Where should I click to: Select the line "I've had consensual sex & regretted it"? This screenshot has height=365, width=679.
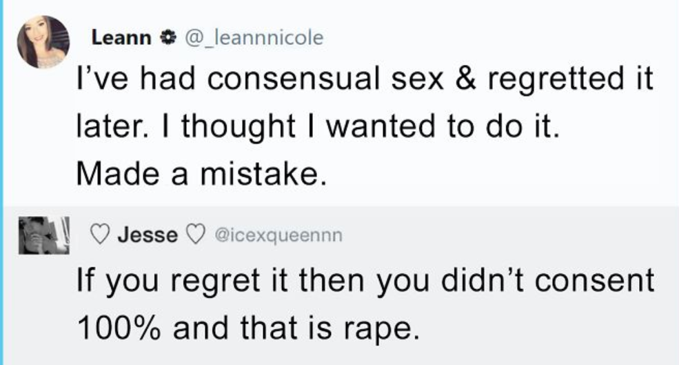(365, 80)
